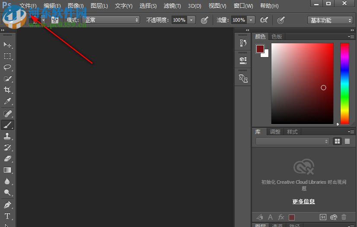Select the Pen tool

tap(7, 205)
